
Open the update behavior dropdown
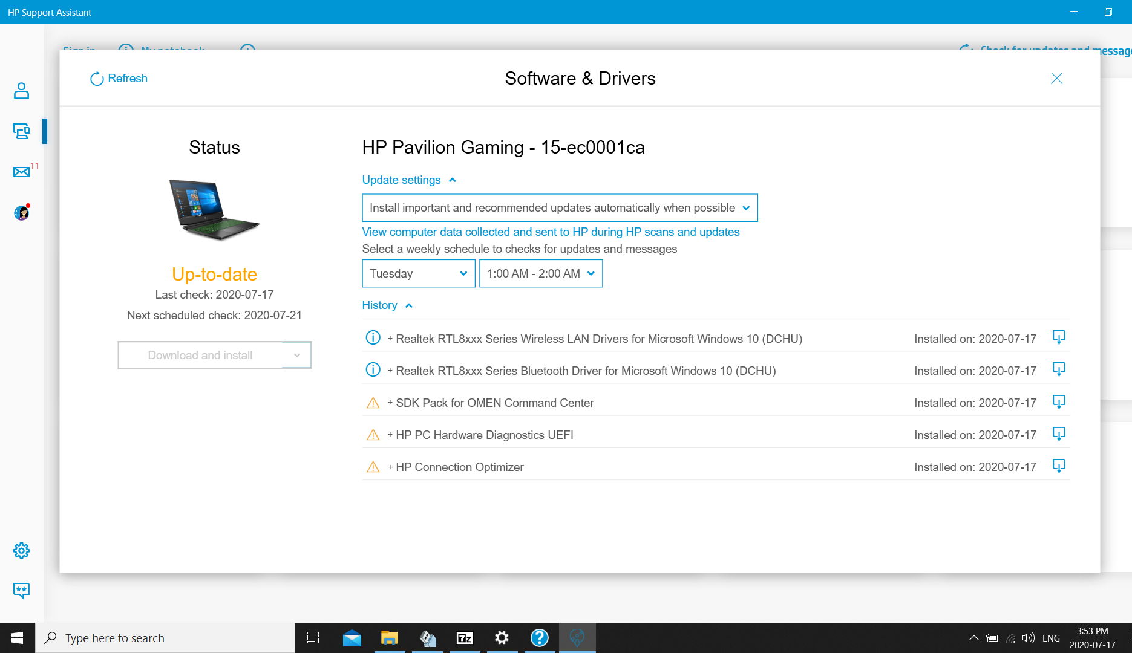click(746, 207)
